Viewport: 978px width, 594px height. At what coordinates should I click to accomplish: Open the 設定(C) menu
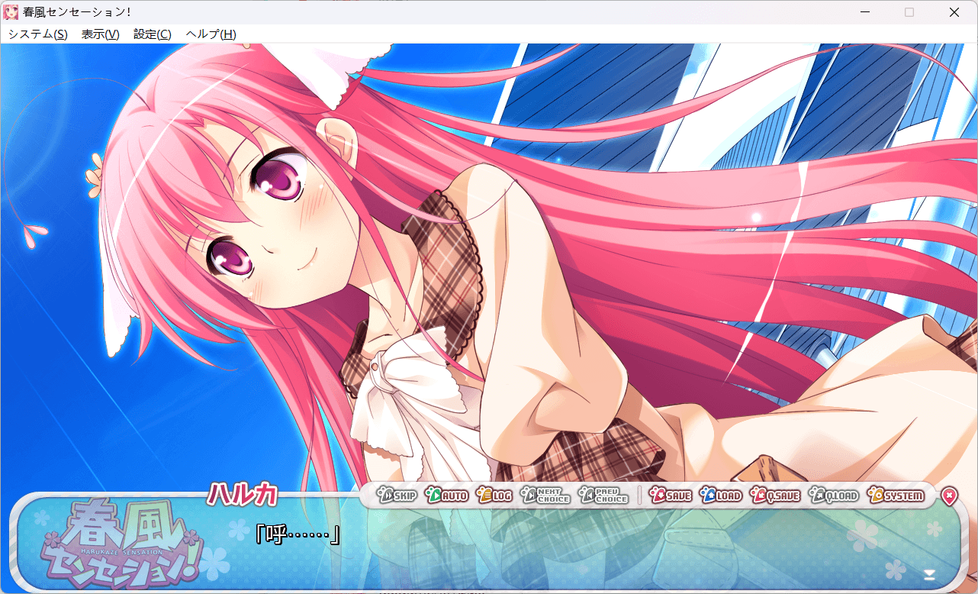point(152,34)
